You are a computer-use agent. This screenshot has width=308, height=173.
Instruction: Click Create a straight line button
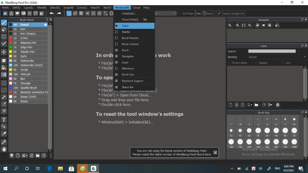[231, 13]
